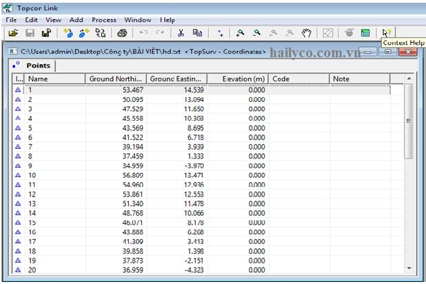The height and width of the screenshot is (284, 426).
Task: Click the grayed Erase tool icon
Action: click(327, 33)
